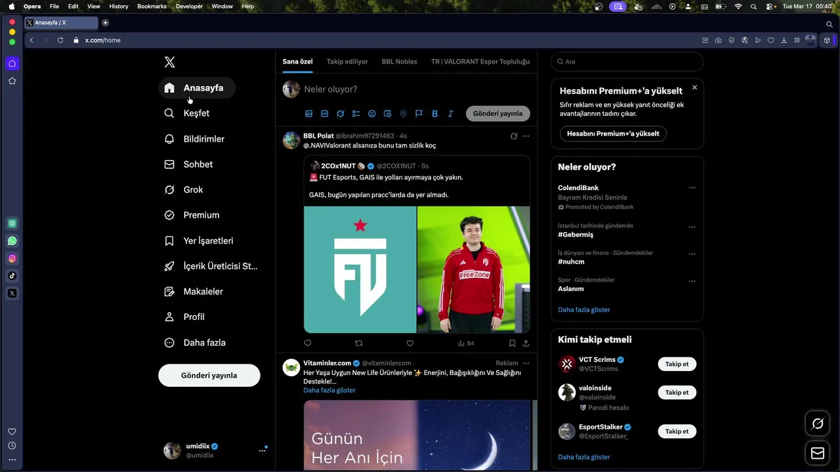Click the flag icon in the composer toolbar

coord(419,113)
